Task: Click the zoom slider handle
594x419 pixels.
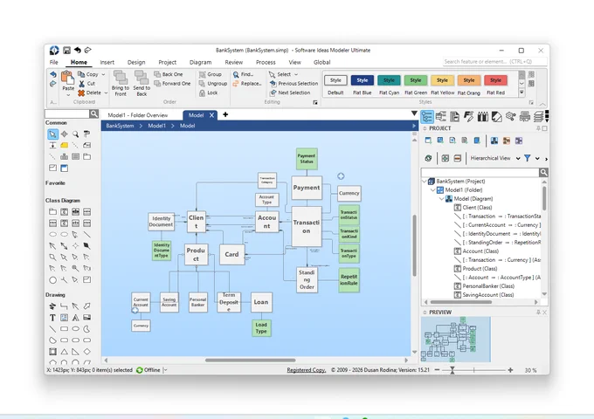Action: (x=452, y=370)
